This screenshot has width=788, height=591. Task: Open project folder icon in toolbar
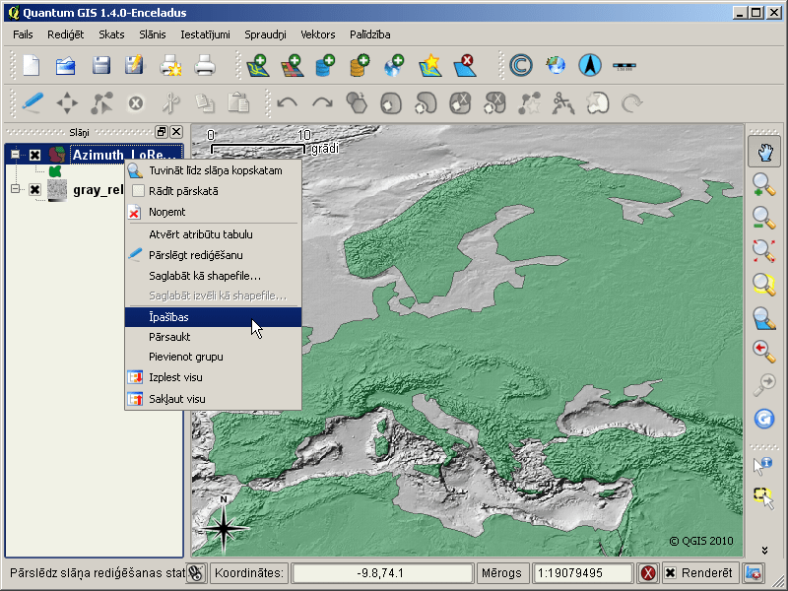[x=65, y=66]
